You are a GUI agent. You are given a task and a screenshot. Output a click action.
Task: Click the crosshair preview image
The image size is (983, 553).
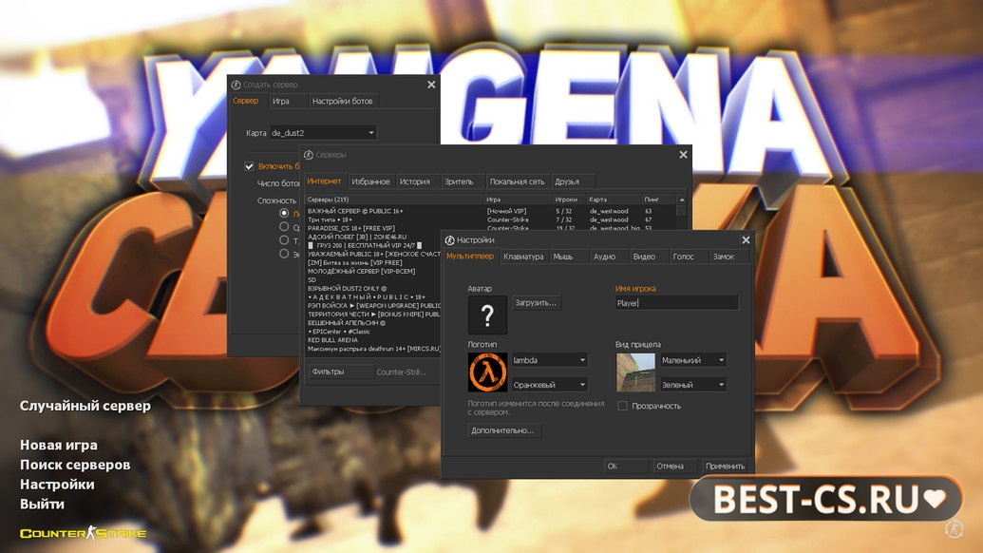click(635, 372)
